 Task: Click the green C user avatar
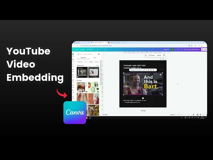click(172, 50)
